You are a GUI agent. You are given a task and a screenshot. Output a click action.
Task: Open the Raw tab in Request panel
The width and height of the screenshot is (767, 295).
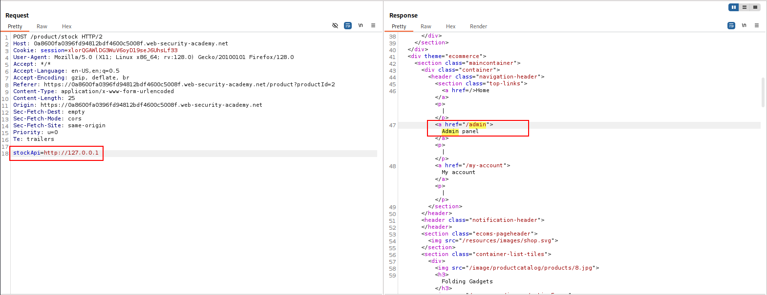pos(42,26)
